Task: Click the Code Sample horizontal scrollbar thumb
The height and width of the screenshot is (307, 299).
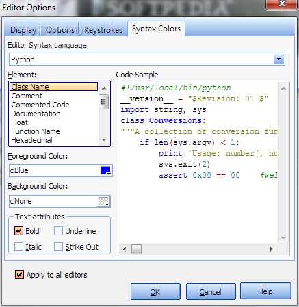Action: (136, 249)
